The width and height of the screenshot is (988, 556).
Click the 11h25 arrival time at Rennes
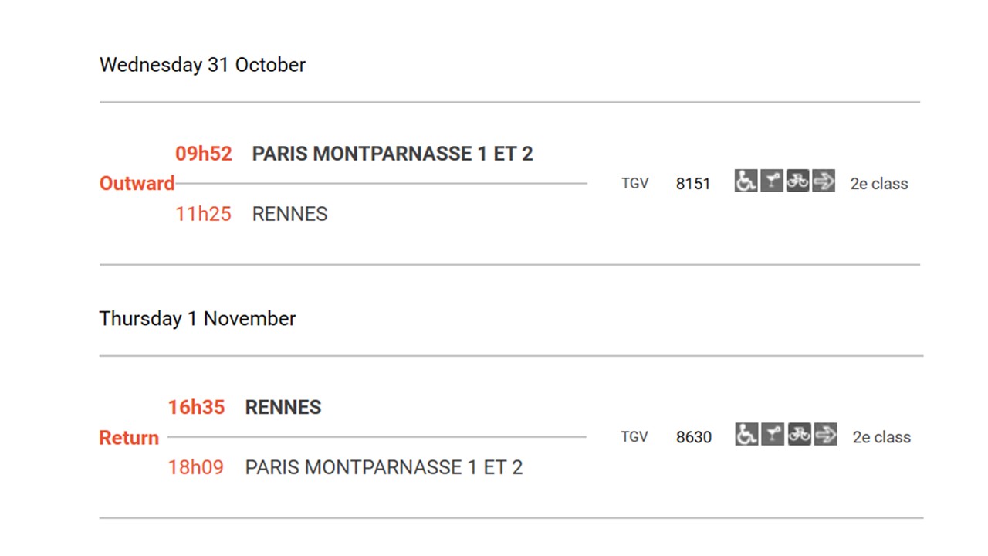click(x=203, y=214)
